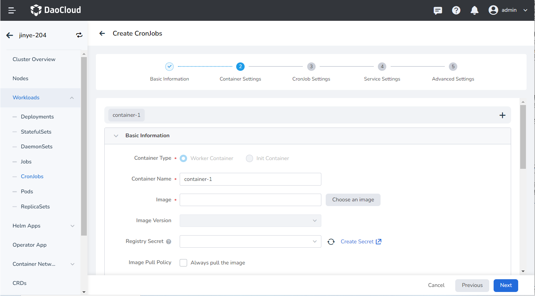Select the Init Container radio button

[249, 158]
